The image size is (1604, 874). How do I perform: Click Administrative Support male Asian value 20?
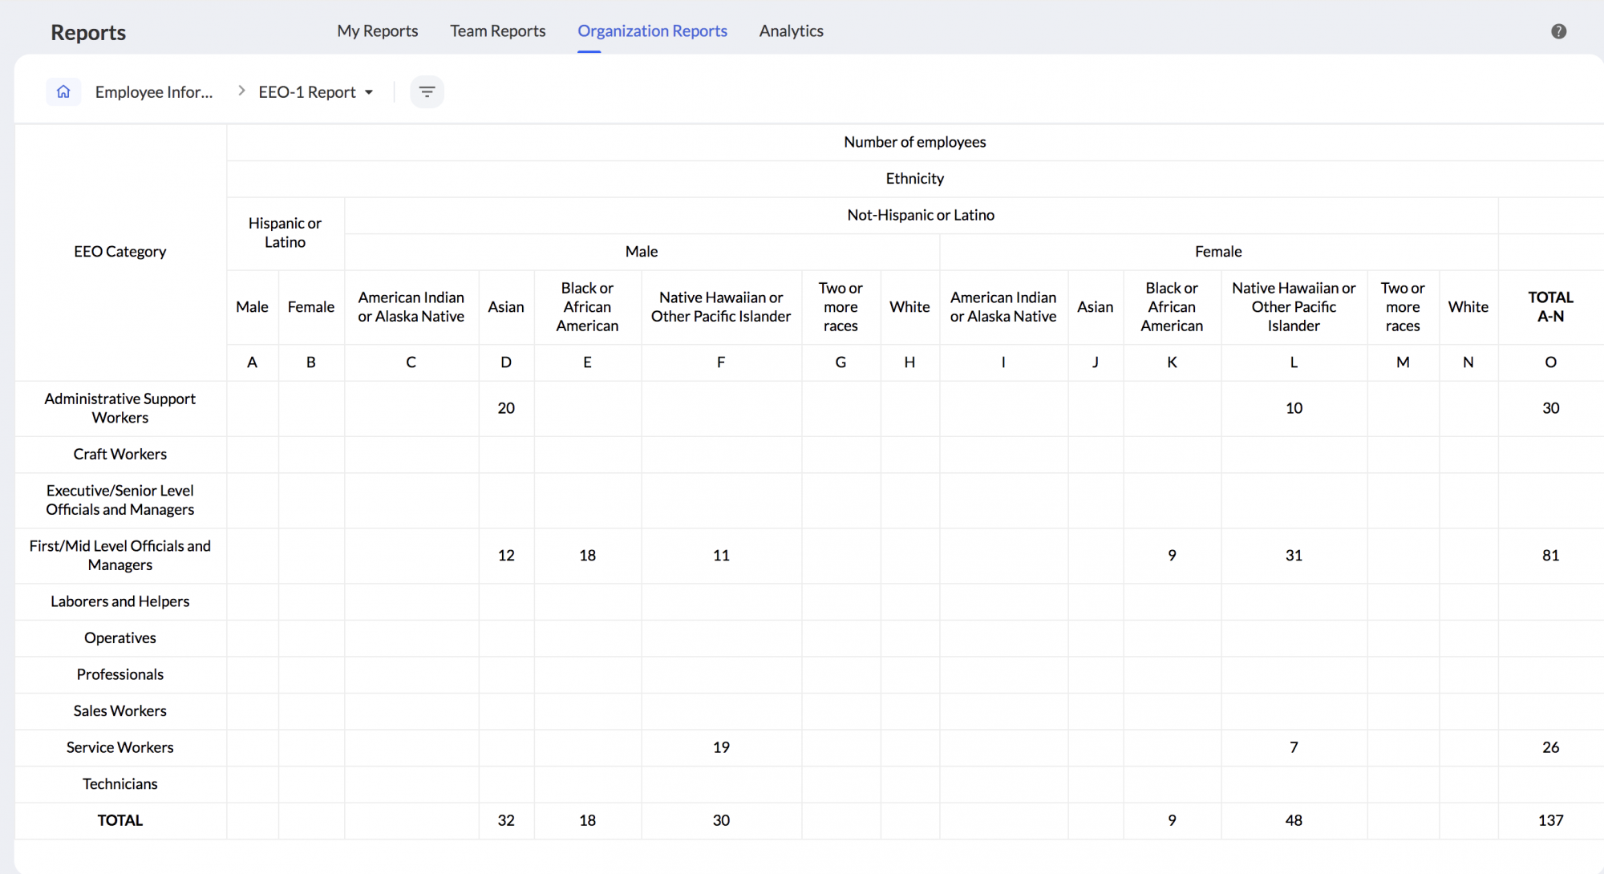coord(506,408)
